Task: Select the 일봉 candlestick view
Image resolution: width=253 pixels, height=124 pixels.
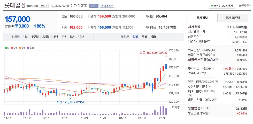Action: [135, 37]
